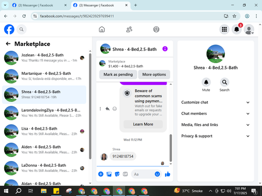Screen dimensions: 262x196
Task: Open the Lisa 4-Bed,2.5-Bath conversation
Action: [x=44, y=131]
